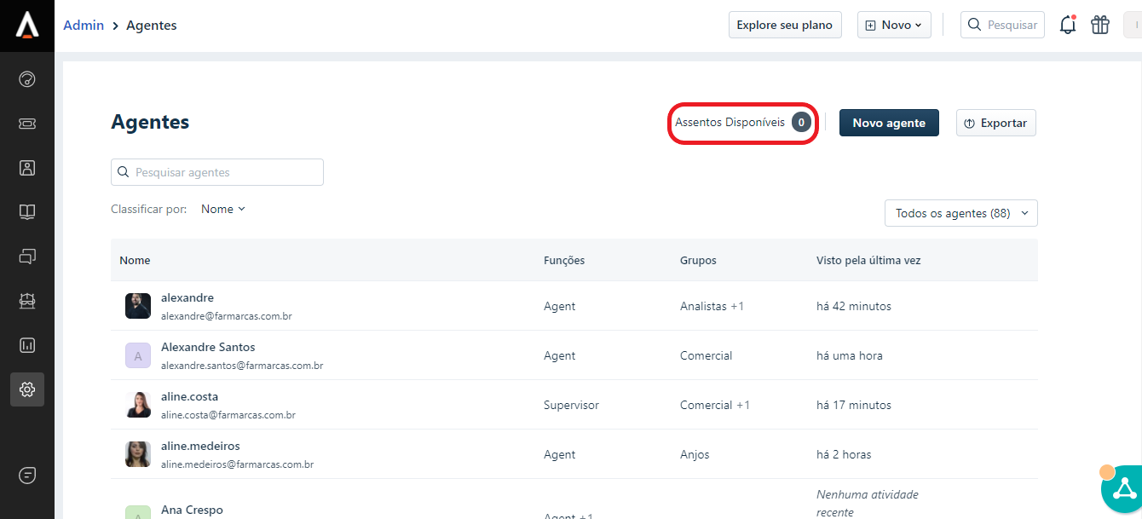Viewport: 1142px width, 519px height.
Task: Open the knowledge base book icon
Action: (27, 212)
